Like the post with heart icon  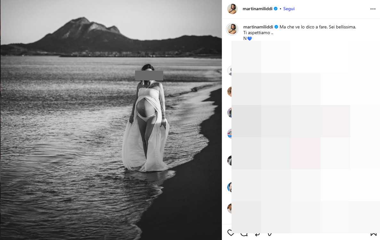(x=231, y=233)
